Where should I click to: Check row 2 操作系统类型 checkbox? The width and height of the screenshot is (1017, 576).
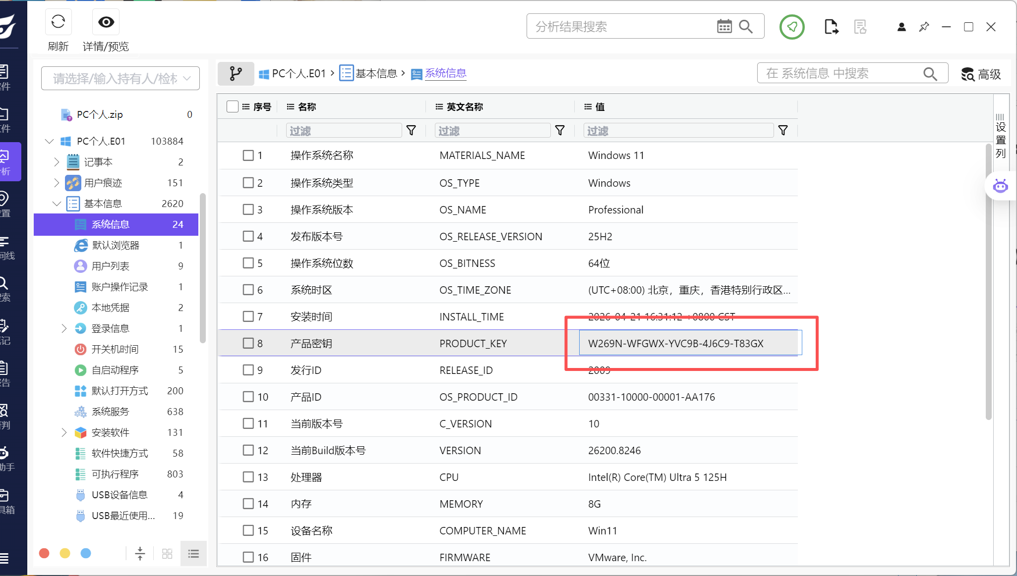pyautogui.click(x=248, y=183)
